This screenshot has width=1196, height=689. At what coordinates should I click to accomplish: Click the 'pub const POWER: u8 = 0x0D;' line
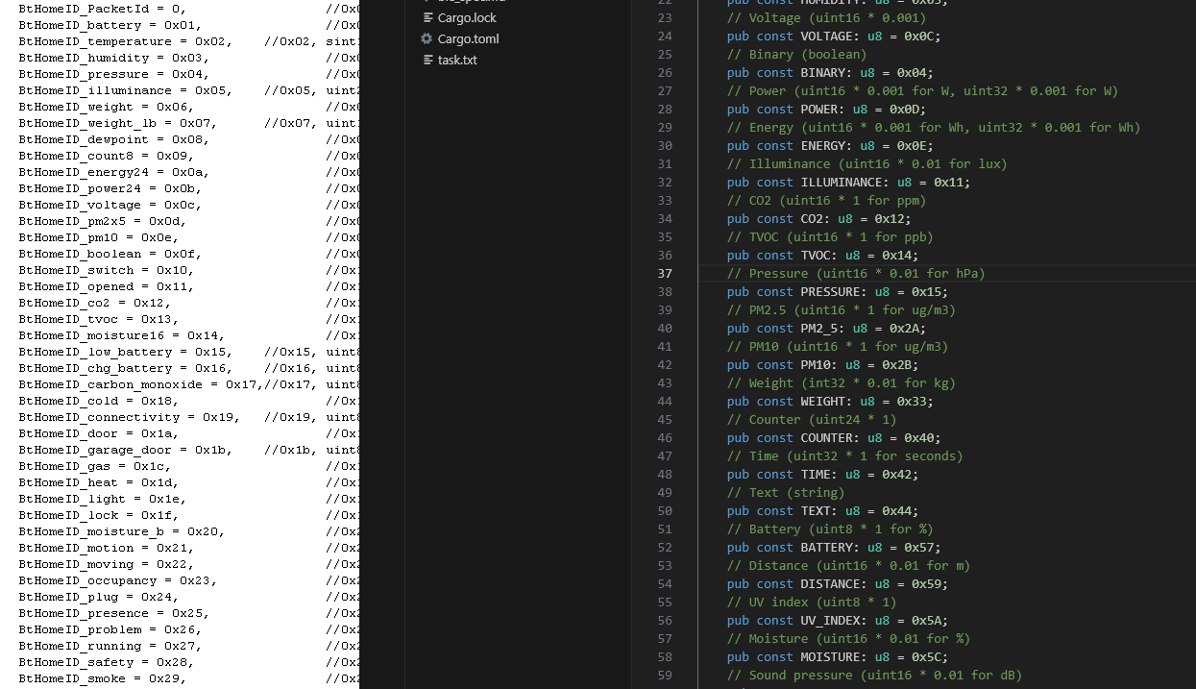pos(826,109)
